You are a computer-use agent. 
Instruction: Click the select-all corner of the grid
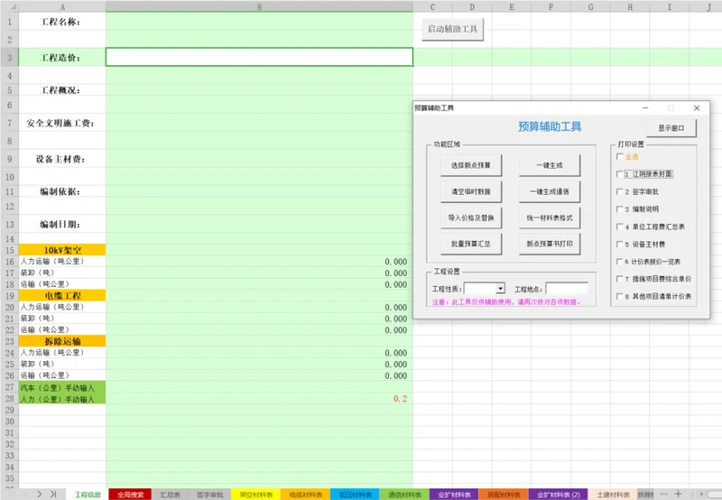pyautogui.click(x=9, y=7)
